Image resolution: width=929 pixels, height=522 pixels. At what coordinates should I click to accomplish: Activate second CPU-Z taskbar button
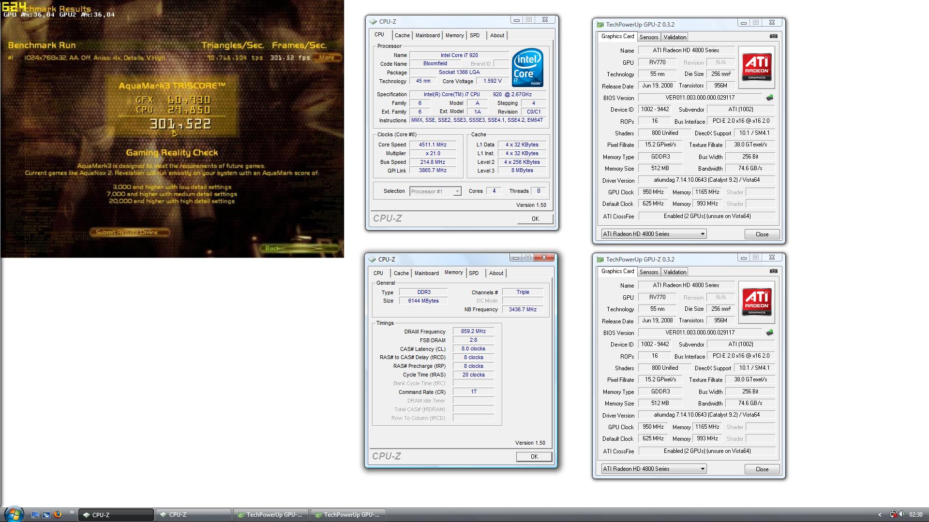[193, 515]
